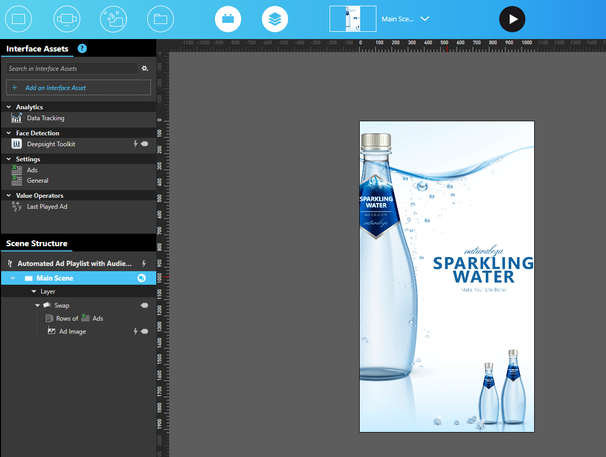The image size is (606, 457).
Task: Click the Play experience button
Action: 512,19
